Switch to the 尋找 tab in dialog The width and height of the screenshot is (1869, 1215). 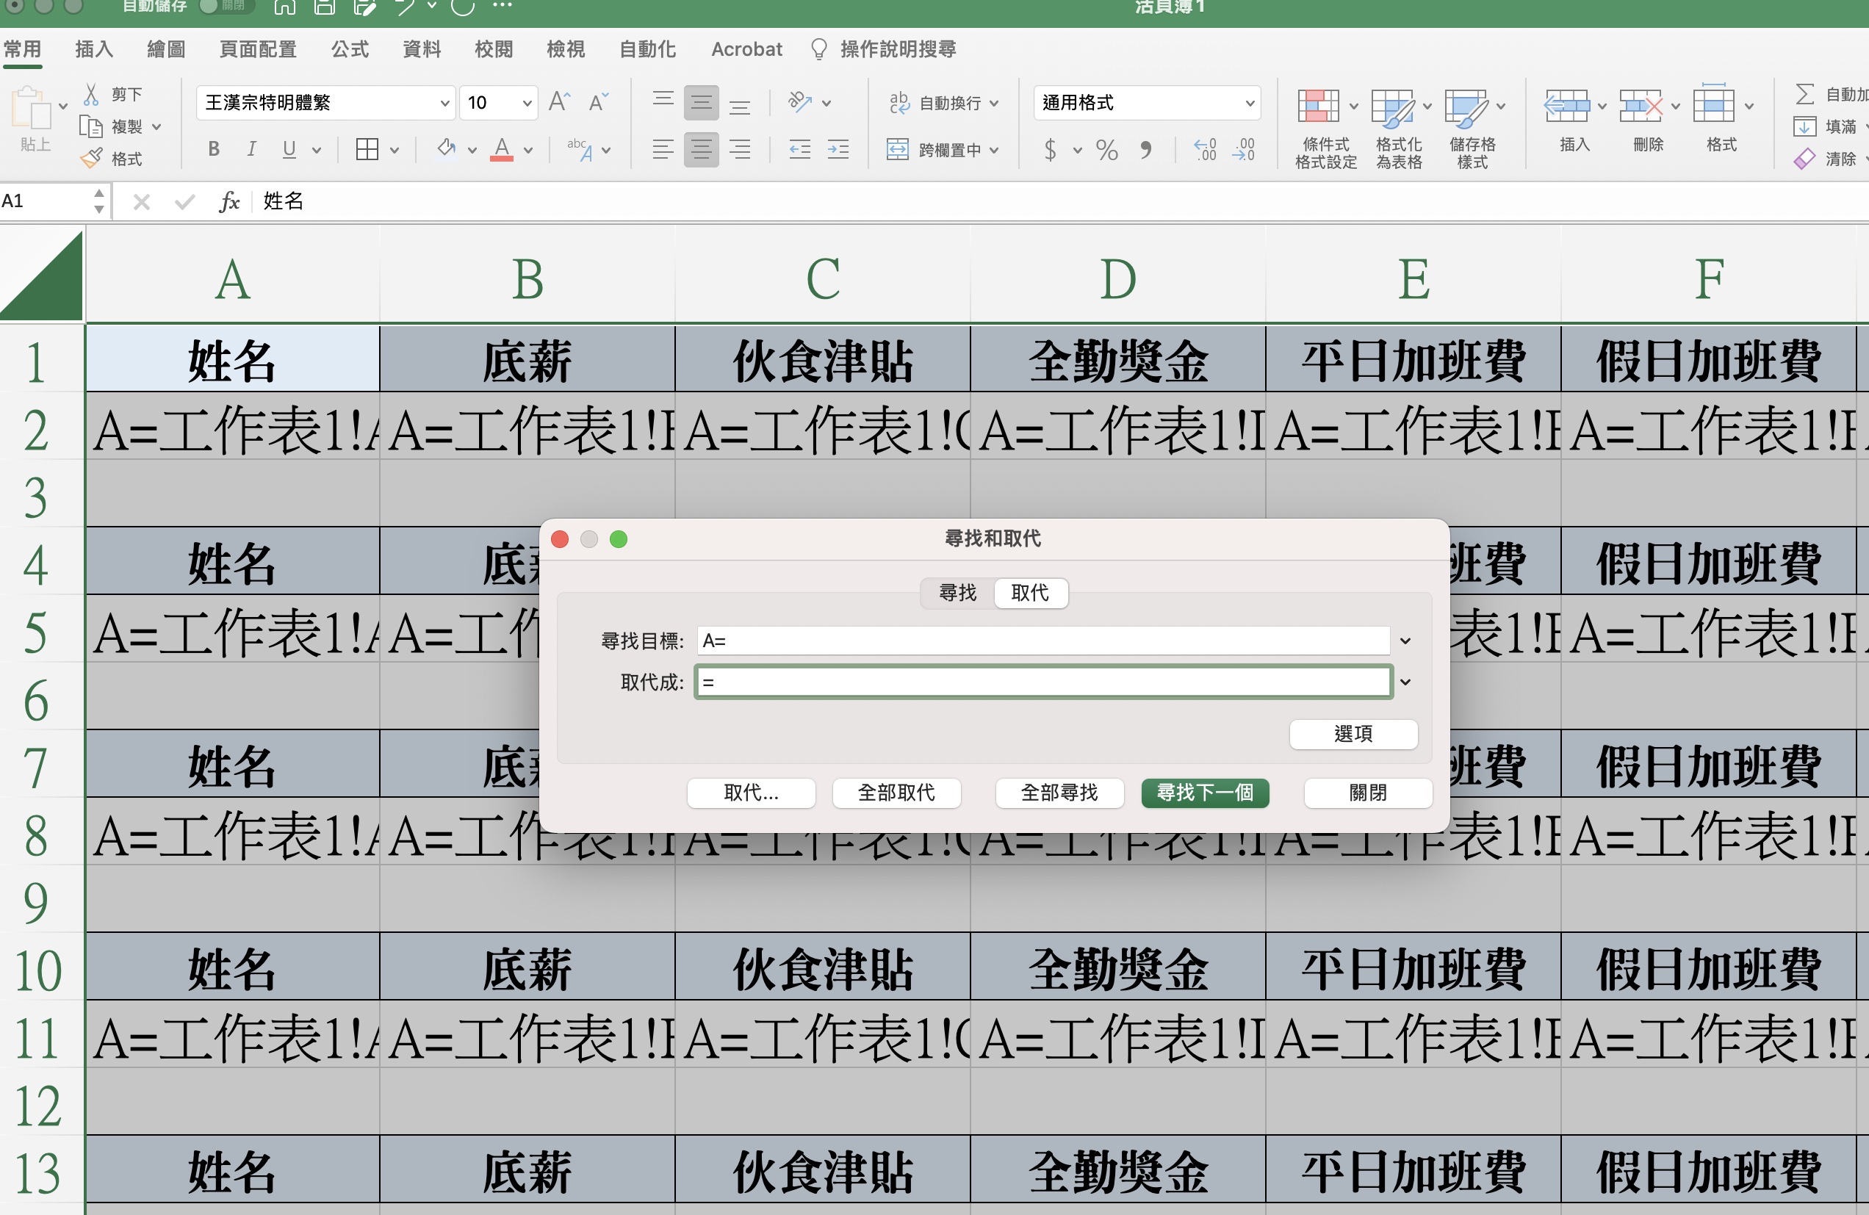pos(957,593)
